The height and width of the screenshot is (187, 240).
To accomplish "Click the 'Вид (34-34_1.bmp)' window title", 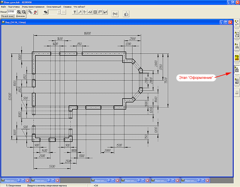I will [x=16, y=22].
